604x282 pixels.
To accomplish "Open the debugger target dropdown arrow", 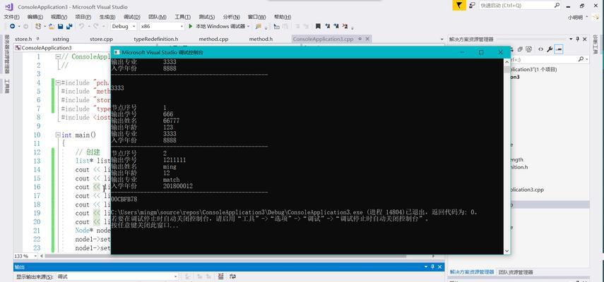I will [x=249, y=27].
